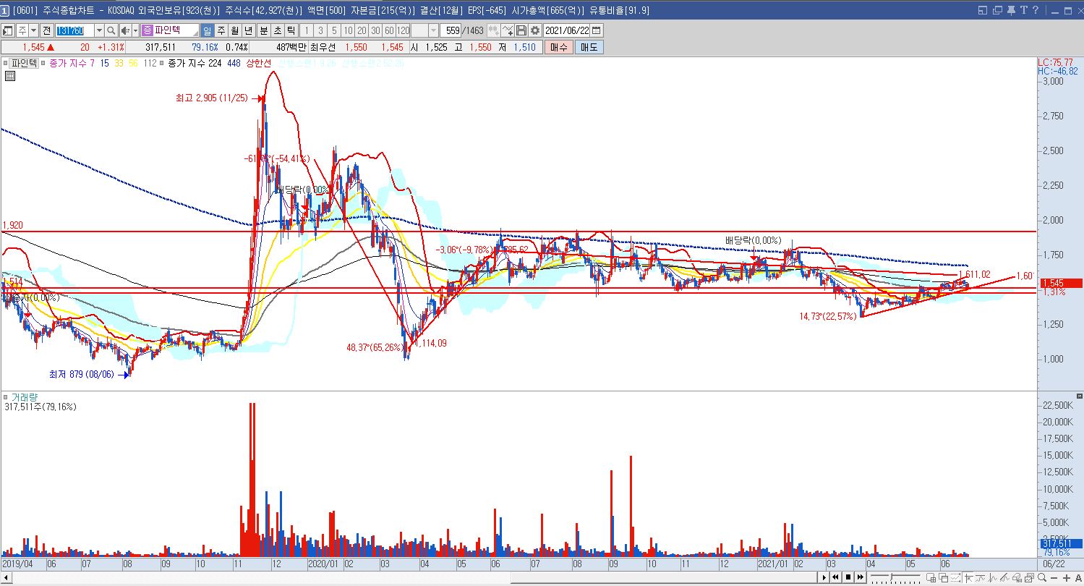The image size is (1084, 586).
Task: Click the add indicator line icon
Action: [507, 30]
